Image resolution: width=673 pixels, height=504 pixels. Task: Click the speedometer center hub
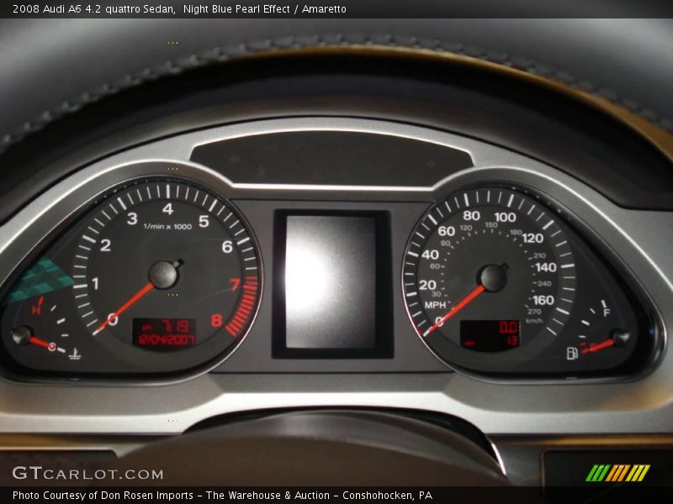coord(494,278)
